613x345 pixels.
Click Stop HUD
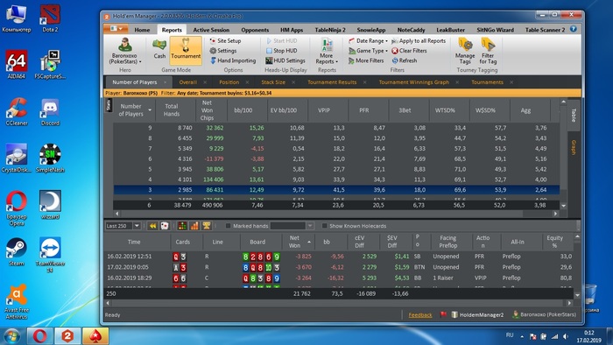(281, 51)
